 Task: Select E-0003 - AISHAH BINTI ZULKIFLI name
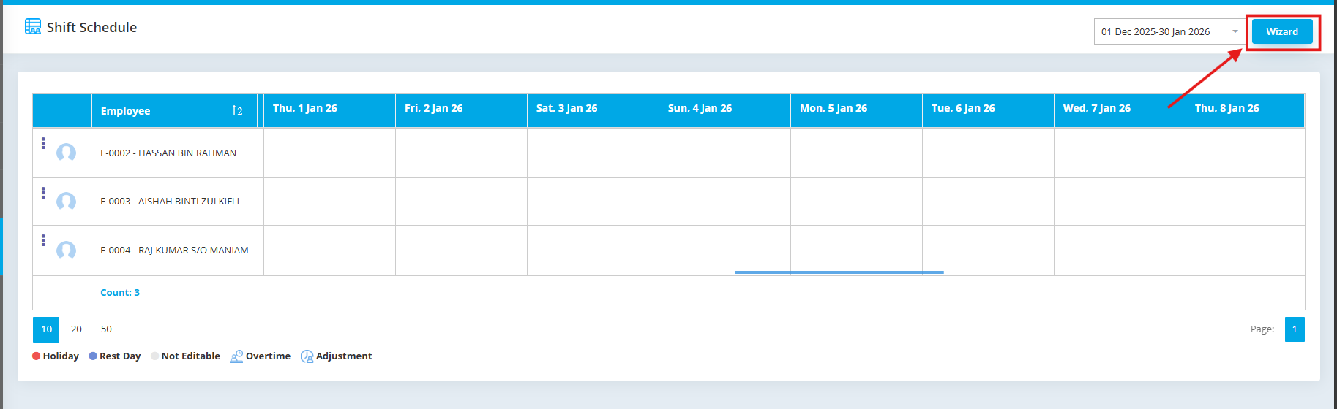tap(170, 202)
